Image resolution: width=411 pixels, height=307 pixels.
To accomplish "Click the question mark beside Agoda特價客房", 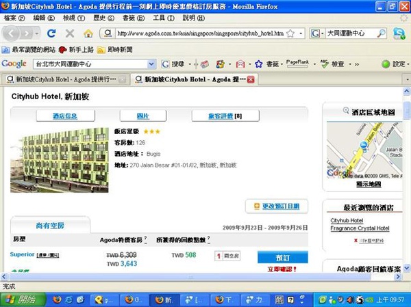I will (145, 239).
